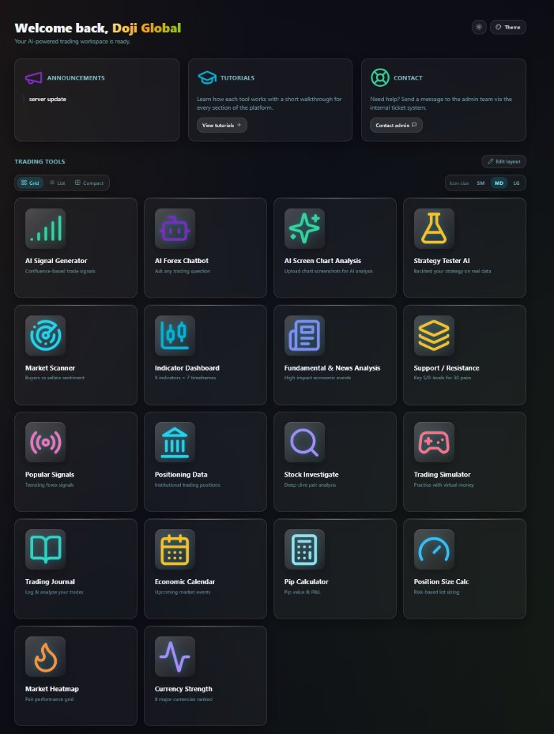The height and width of the screenshot is (734, 554).
Task: Open the AI Signal Generator bar chart icon
Action: 45,229
